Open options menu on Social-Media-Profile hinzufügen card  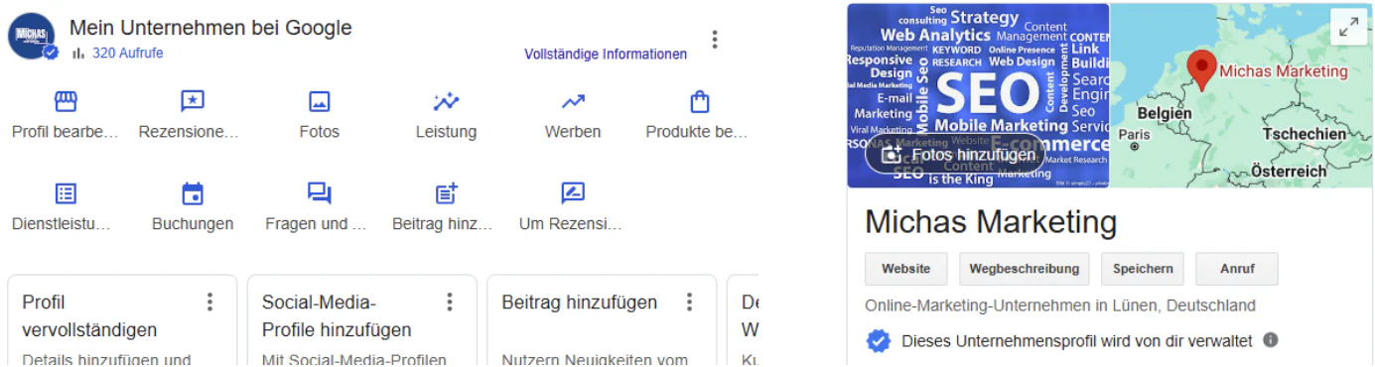click(450, 302)
